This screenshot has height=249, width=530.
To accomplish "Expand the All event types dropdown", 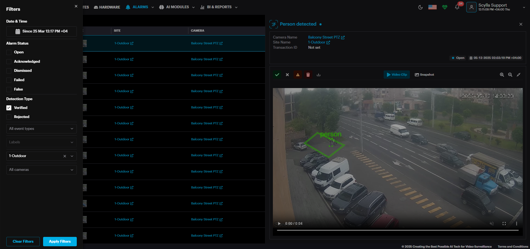I will click(x=41, y=129).
